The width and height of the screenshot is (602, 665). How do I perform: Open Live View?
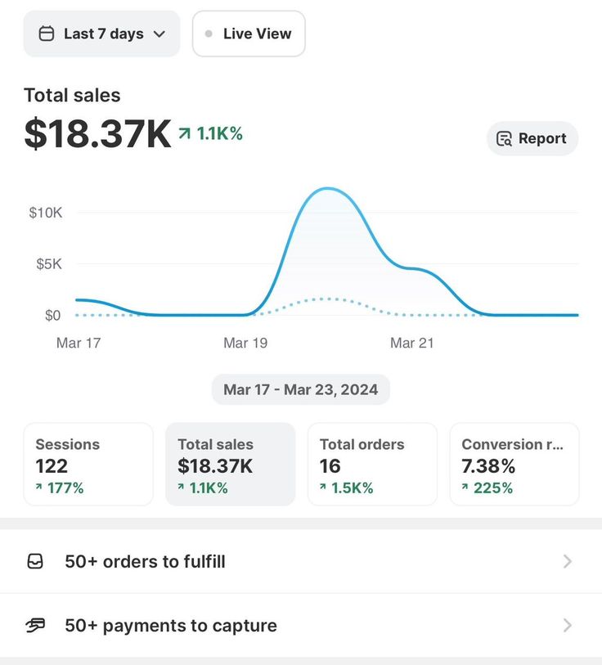click(249, 34)
